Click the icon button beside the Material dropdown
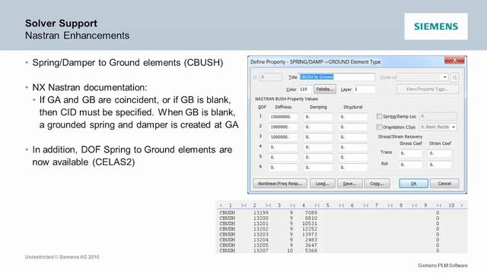 pos(455,77)
